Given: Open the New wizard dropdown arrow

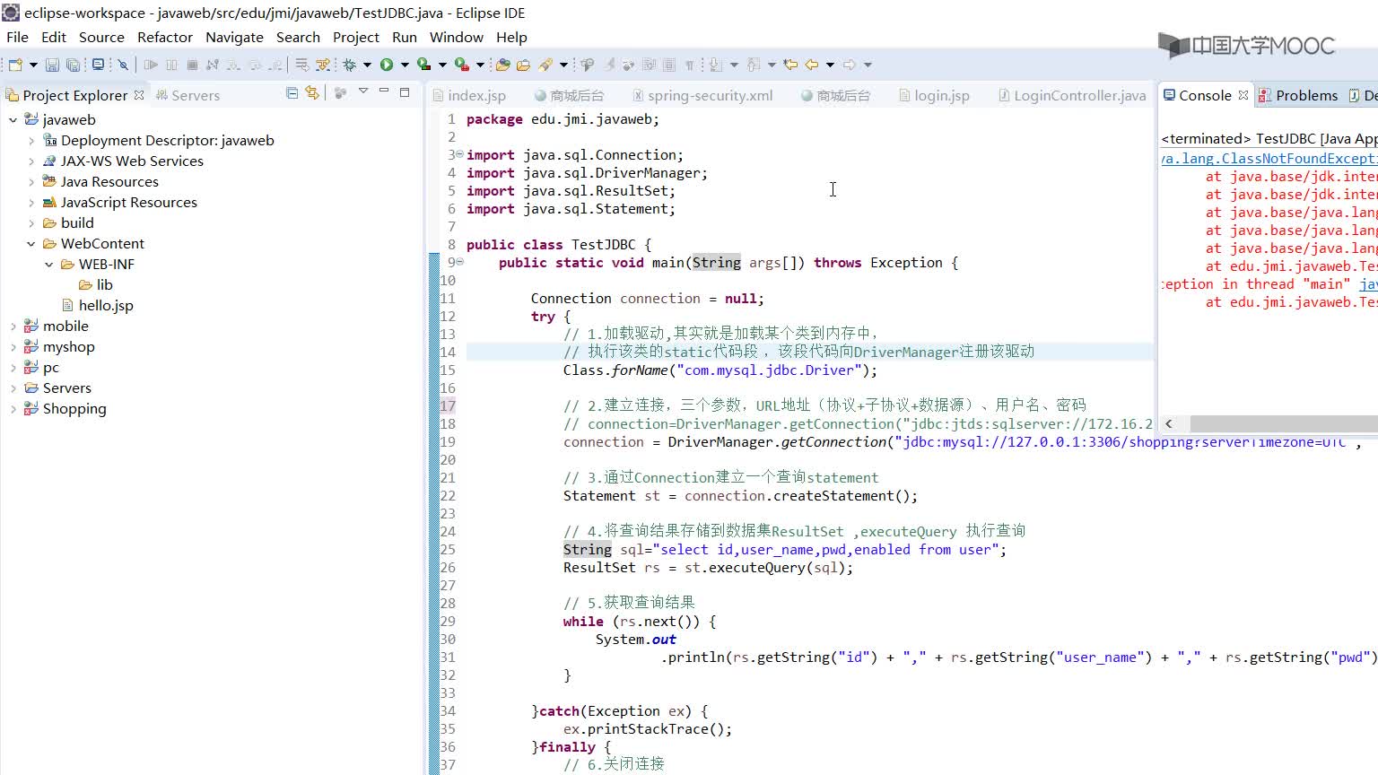Looking at the screenshot, I should pos(33,65).
